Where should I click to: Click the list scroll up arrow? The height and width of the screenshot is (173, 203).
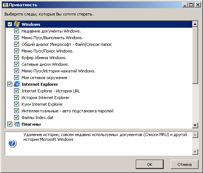pos(195,24)
